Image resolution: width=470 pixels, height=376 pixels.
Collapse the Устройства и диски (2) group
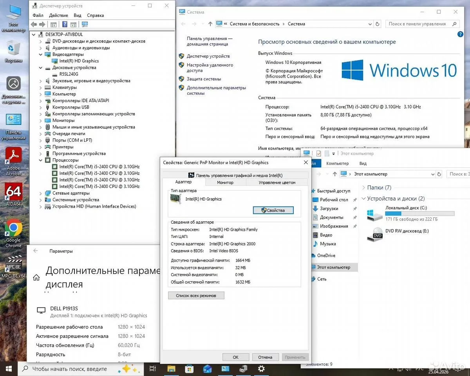(x=363, y=199)
